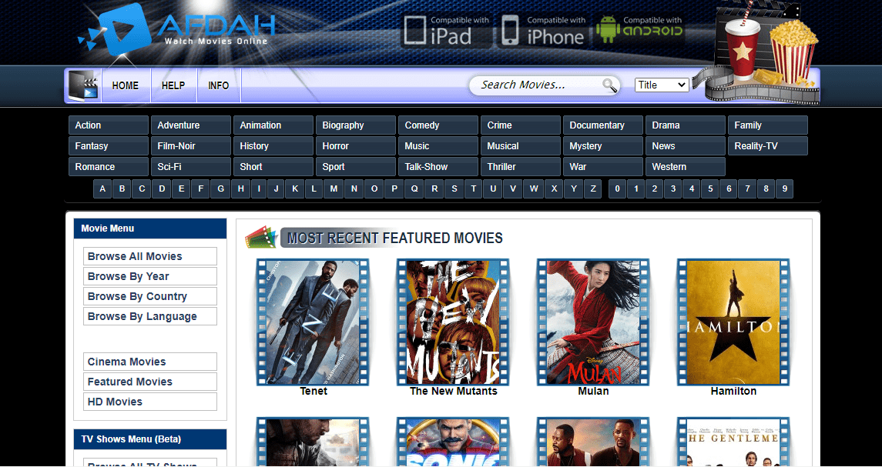Select the Talk-Show genre
Screen dimensions: 882x467
click(x=438, y=167)
